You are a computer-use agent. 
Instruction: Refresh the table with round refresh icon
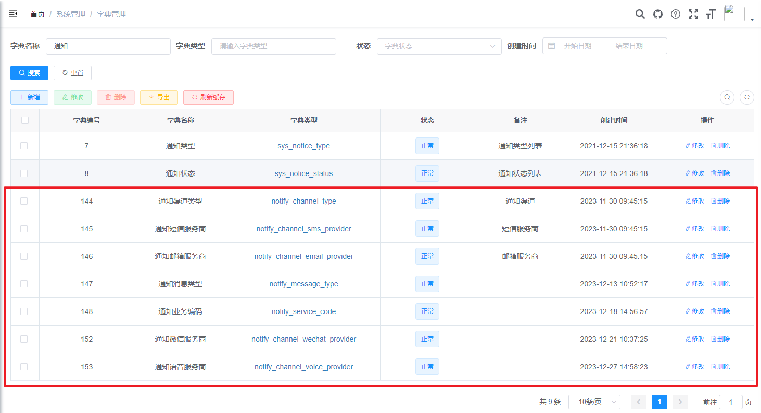click(747, 97)
